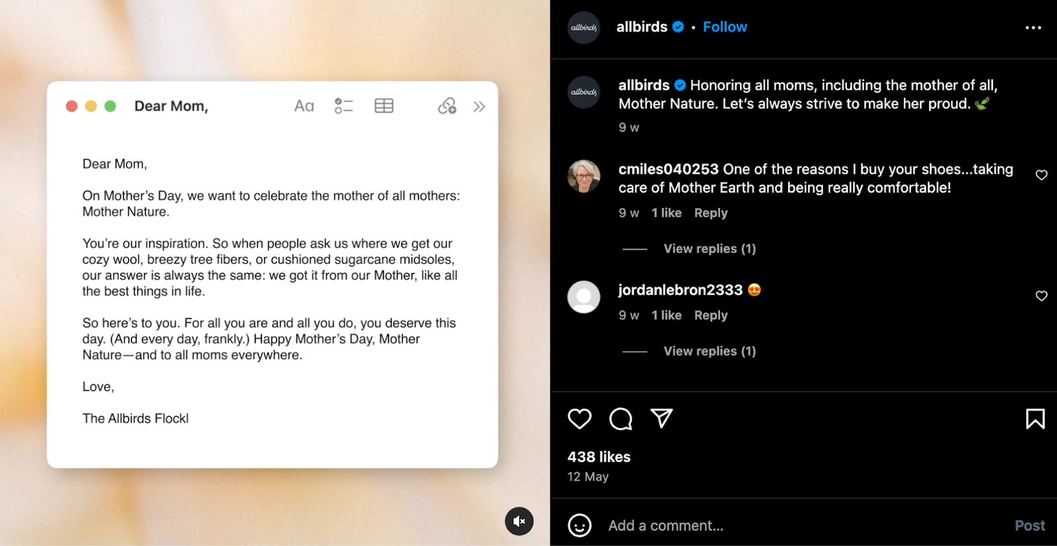Screen dimensions: 1057x546
Task: Open the 438 likes list
Action: point(599,457)
